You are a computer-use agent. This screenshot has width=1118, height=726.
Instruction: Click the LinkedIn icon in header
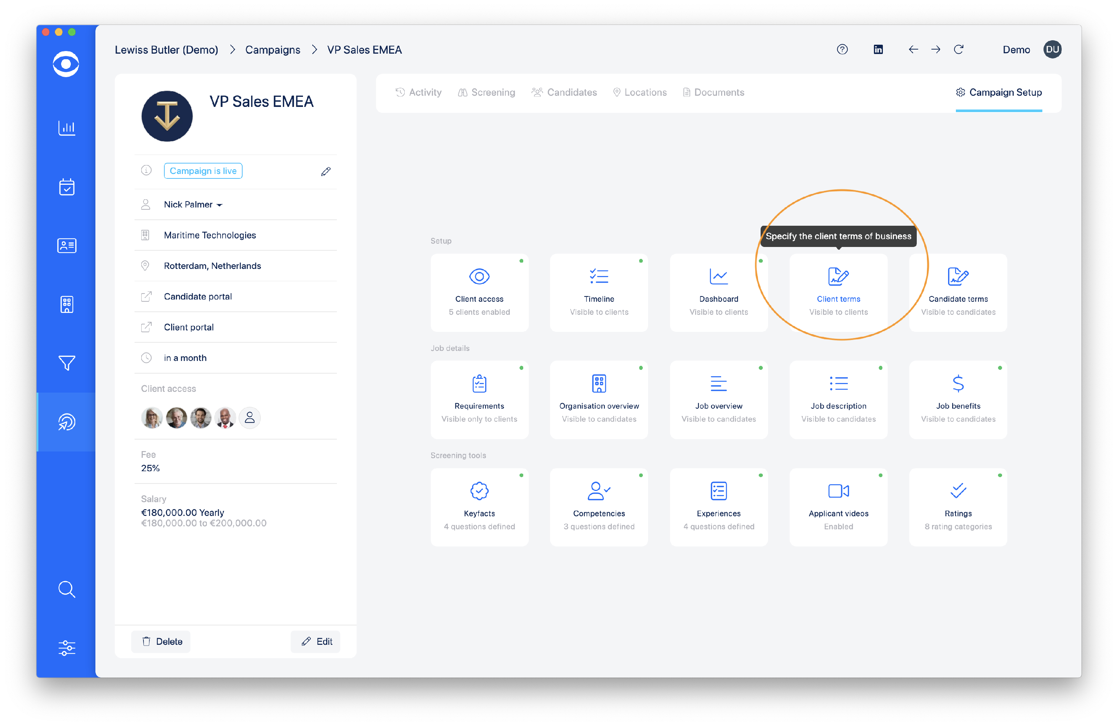pyautogui.click(x=878, y=49)
